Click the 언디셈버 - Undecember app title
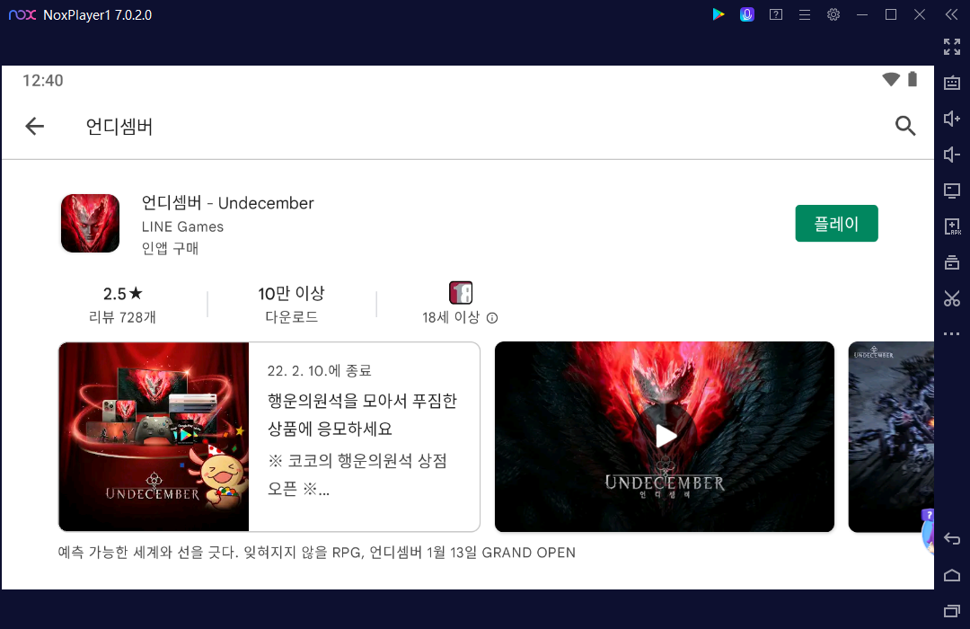This screenshot has height=629, width=970. point(227,203)
